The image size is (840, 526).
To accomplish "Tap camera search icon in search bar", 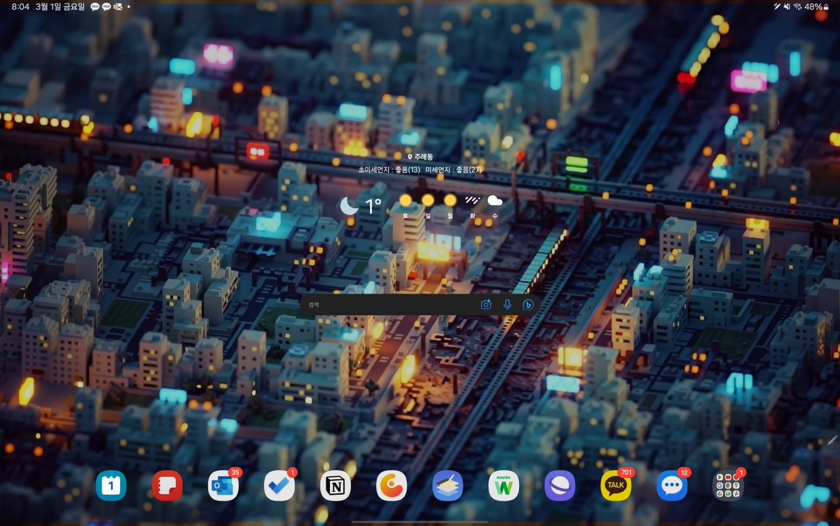I will coord(486,305).
